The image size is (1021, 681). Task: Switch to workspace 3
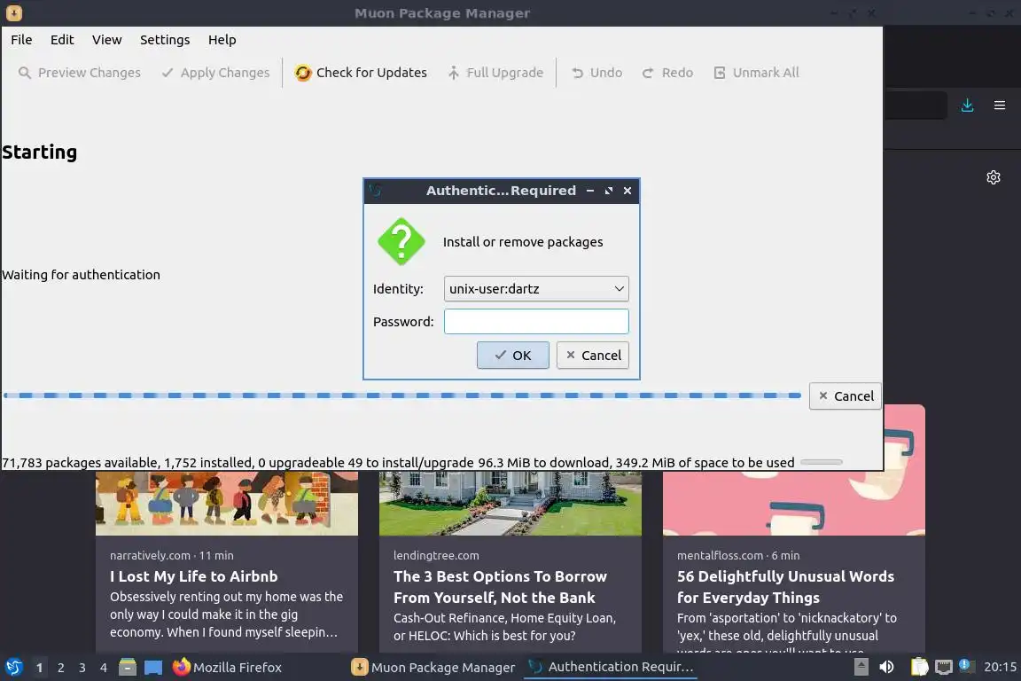(82, 668)
